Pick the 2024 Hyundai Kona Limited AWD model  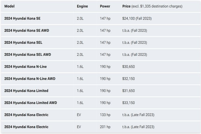pyautogui.click(x=30, y=103)
